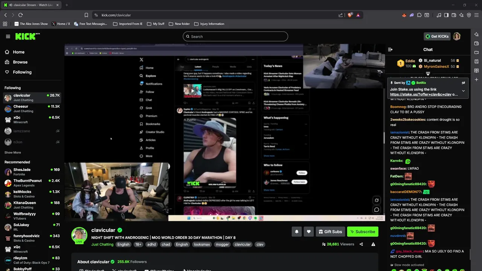This screenshot has height=271, width=482.
Task: Collapse the chat panel arrow icon
Action: [x=390, y=49]
